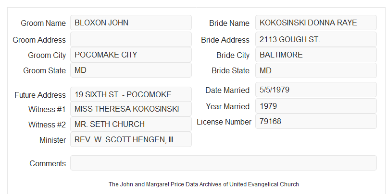
Task: Click the Witness #2 field
Action: point(131,124)
